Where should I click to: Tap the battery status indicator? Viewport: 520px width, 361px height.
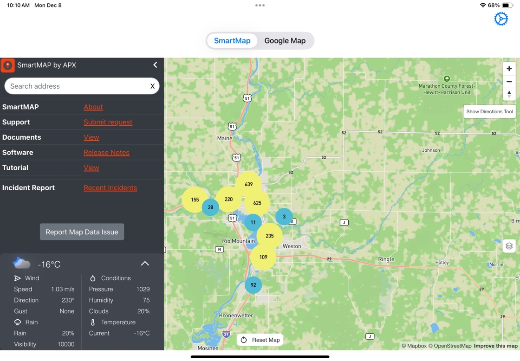tap(507, 5)
